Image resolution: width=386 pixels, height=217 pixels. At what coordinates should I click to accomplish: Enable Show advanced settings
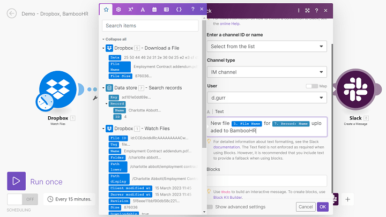tap(211, 207)
